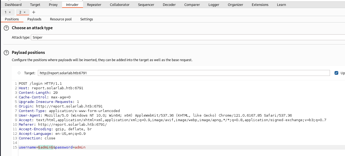Click help icon beside Payload positions
The width and height of the screenshot is (345, 156).
point(6,53)
